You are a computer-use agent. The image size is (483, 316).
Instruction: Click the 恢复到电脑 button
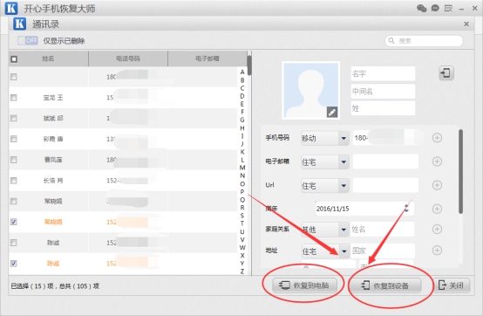[304, 285]
